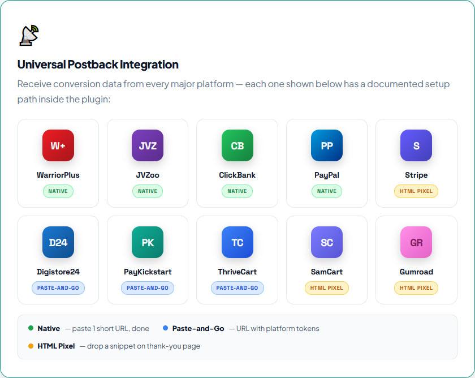
Task: Click the bold HTML Pixel legend label
Action: (x=56, y=346)
